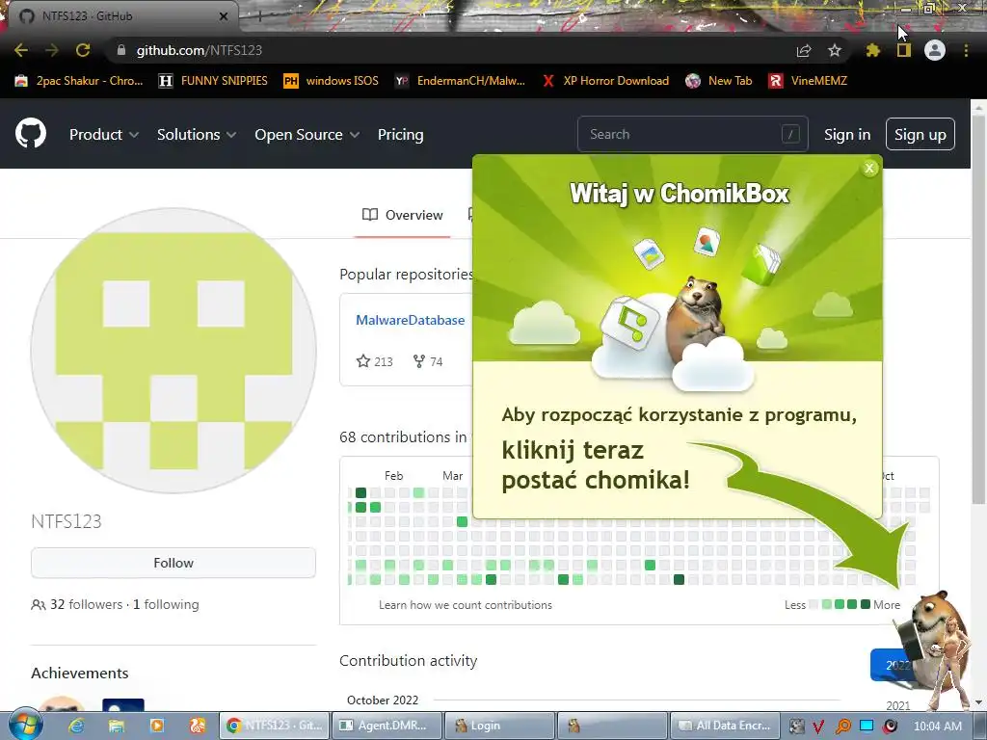The width and height of the screenshot is (987, 740).
Task: Switch to Agent.DMR taskbar window
Action: 387,726
